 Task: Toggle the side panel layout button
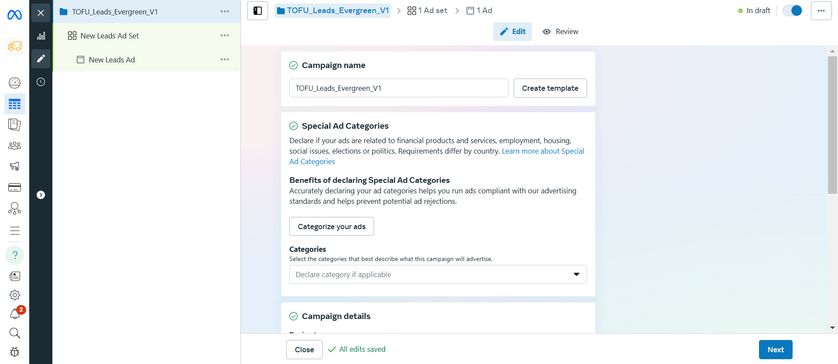[x=258, y=10]
